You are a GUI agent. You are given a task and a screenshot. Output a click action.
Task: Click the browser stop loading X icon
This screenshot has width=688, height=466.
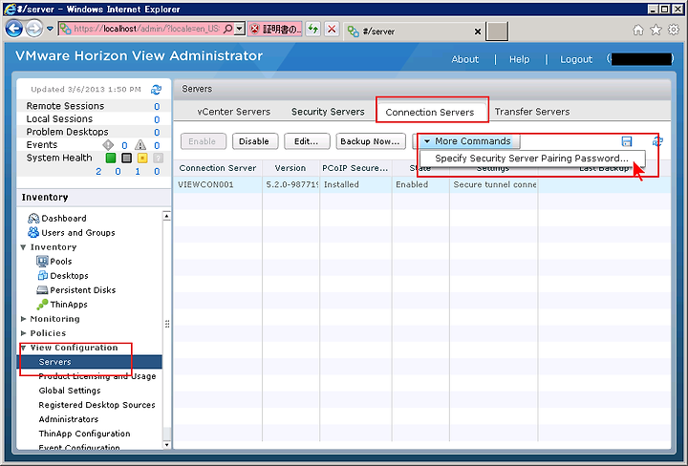click(x=332, y=30)
